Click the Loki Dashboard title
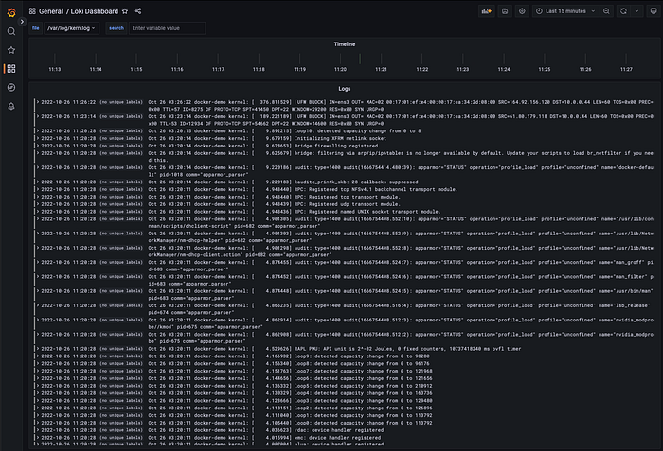663x451 pixels. (x=95, y=11)
